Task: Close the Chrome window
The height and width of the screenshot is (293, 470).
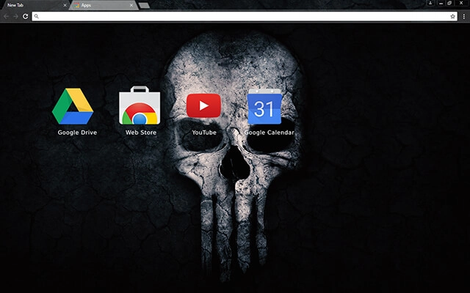Action: click(x=462, y=3)
